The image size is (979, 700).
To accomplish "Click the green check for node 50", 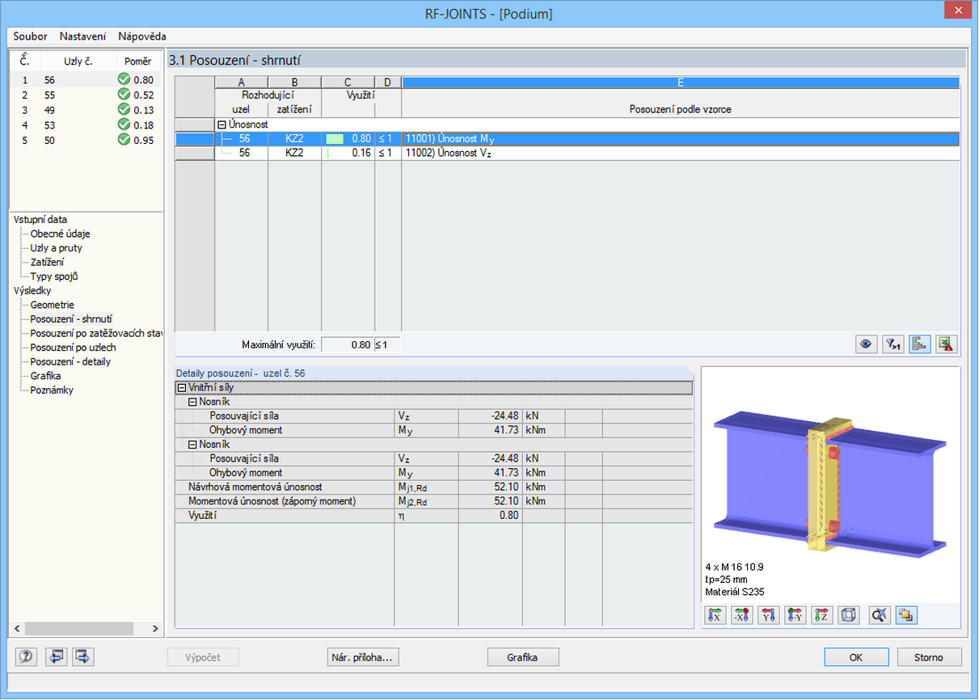I will [x=124, y=140].
